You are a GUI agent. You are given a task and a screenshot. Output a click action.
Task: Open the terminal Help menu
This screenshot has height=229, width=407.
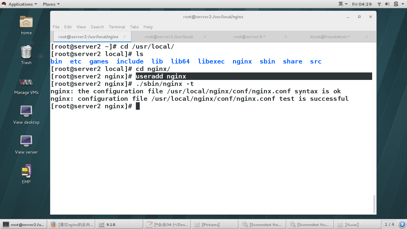tap(148, 27)
